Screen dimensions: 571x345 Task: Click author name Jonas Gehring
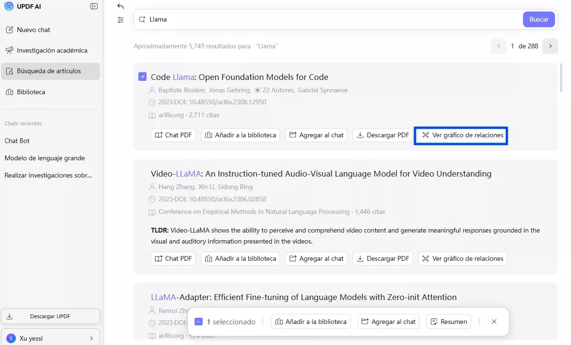pyautogui.click(x=229, y=90)
